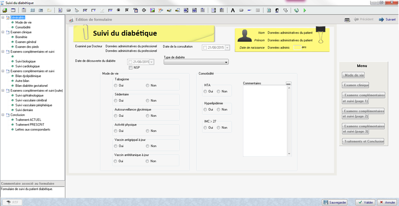Select 'Non' for HTA
The height and width of the screenshot is (206, 399).
tap(219, 91)
